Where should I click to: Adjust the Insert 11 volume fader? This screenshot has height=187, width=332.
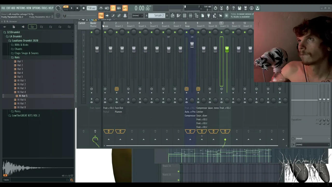click(x=227, y=49)
